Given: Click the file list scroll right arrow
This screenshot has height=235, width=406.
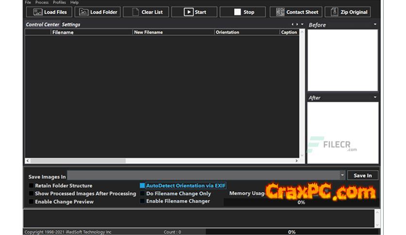Looking at the screenshot, I should [296, 161].
